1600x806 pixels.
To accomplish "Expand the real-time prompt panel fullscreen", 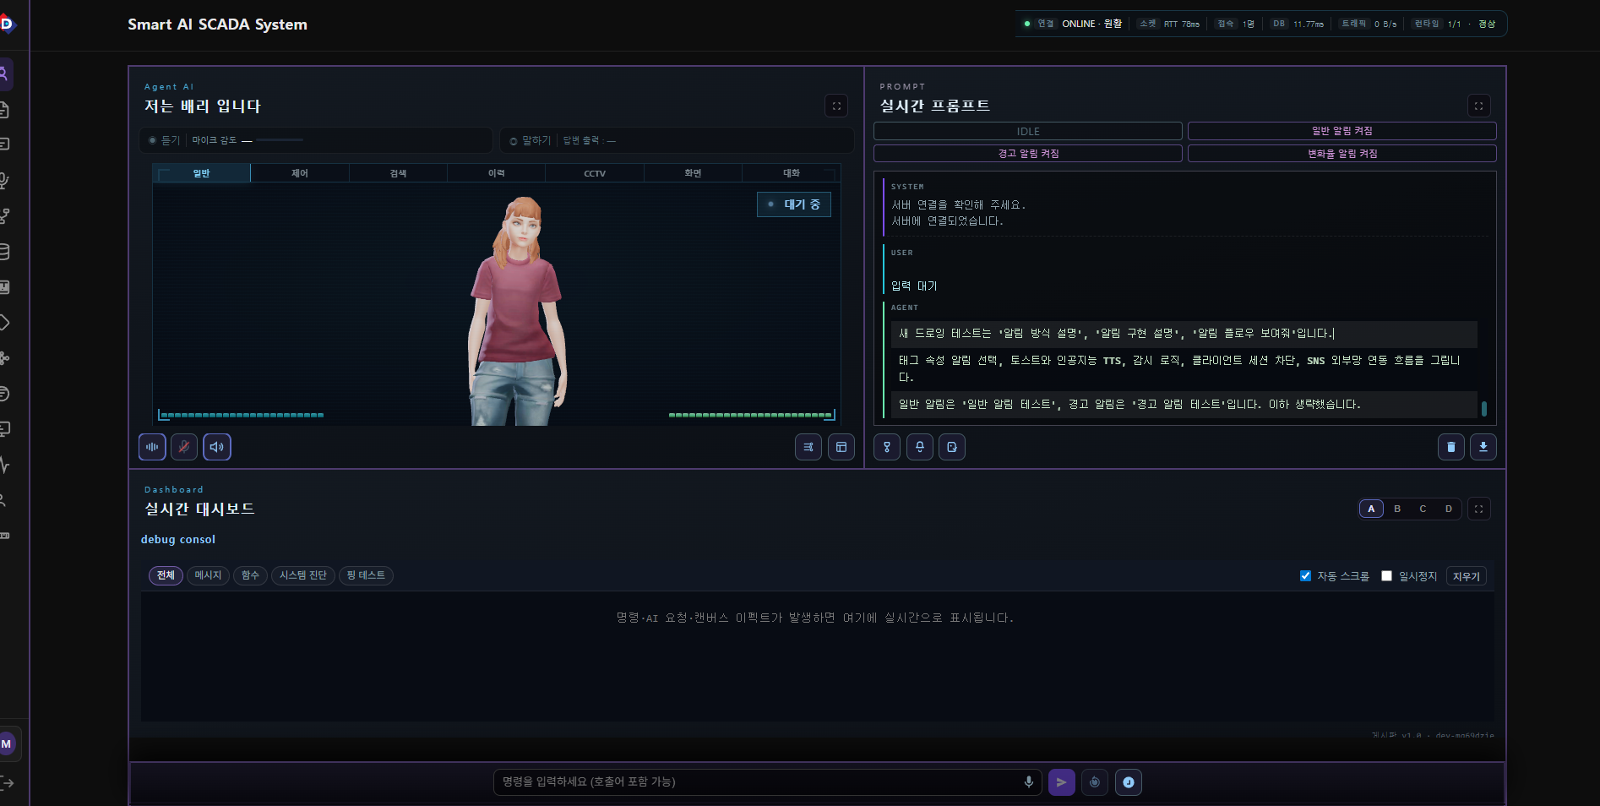I will click(x=1479, y=106).
